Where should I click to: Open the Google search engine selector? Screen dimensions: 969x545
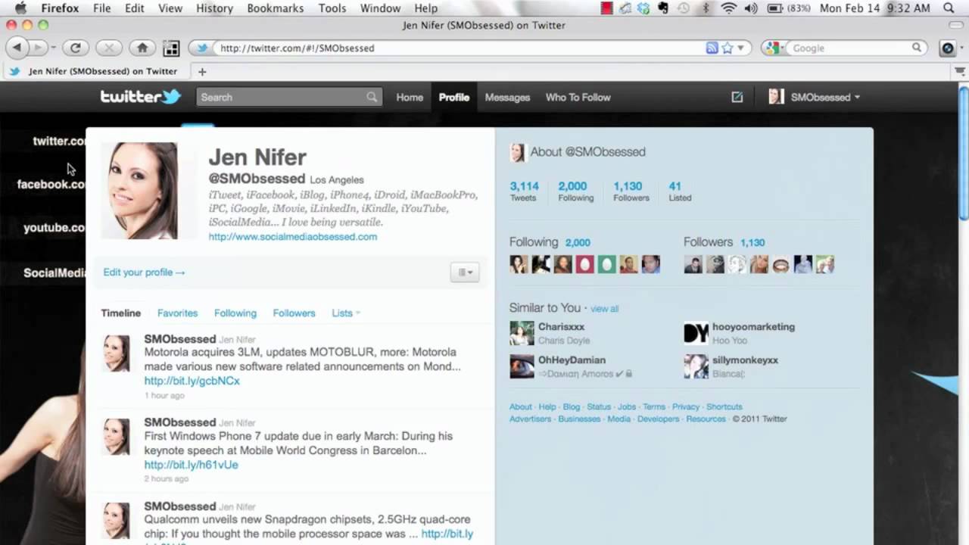coord(774,48)
